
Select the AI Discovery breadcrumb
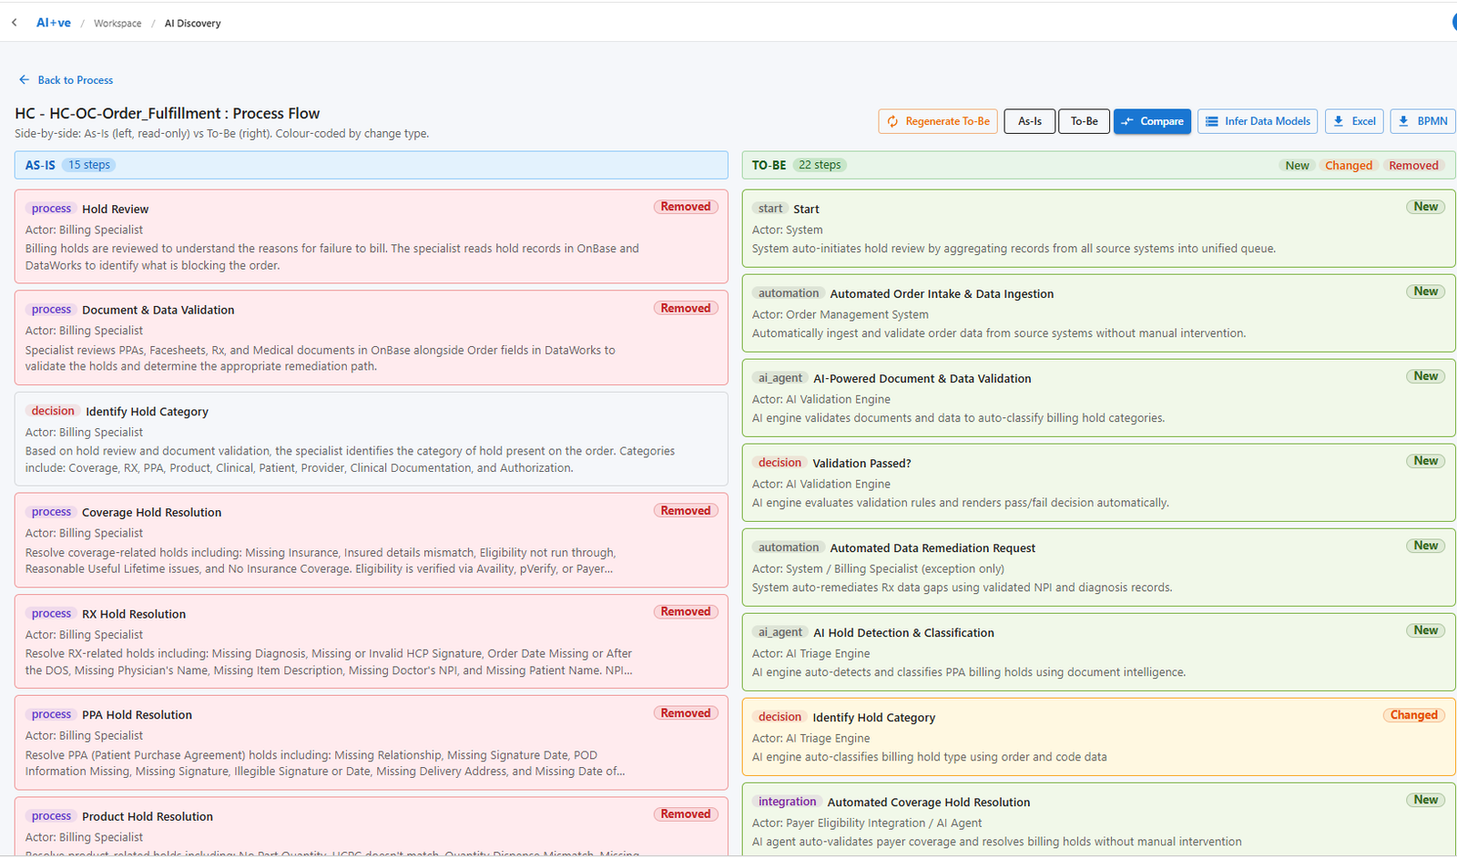point(193,24)
